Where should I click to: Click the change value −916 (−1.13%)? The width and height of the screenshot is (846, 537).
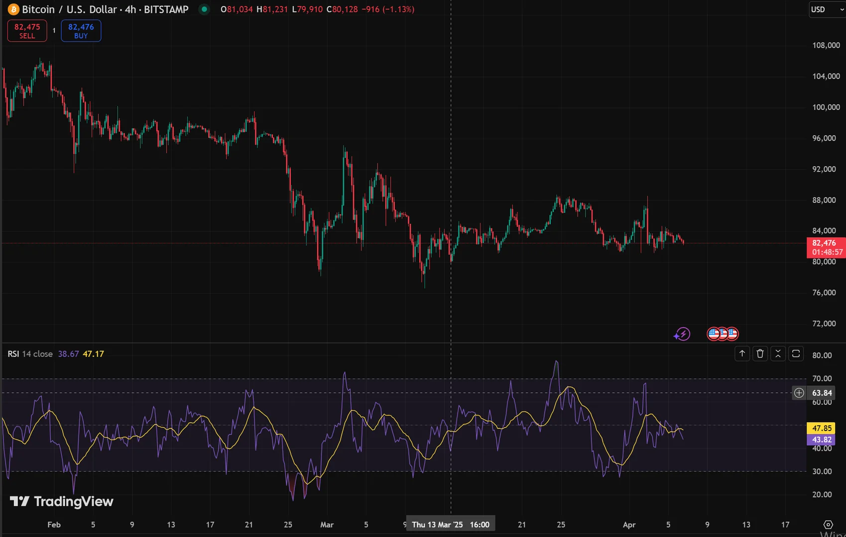[x=388, y=9]
